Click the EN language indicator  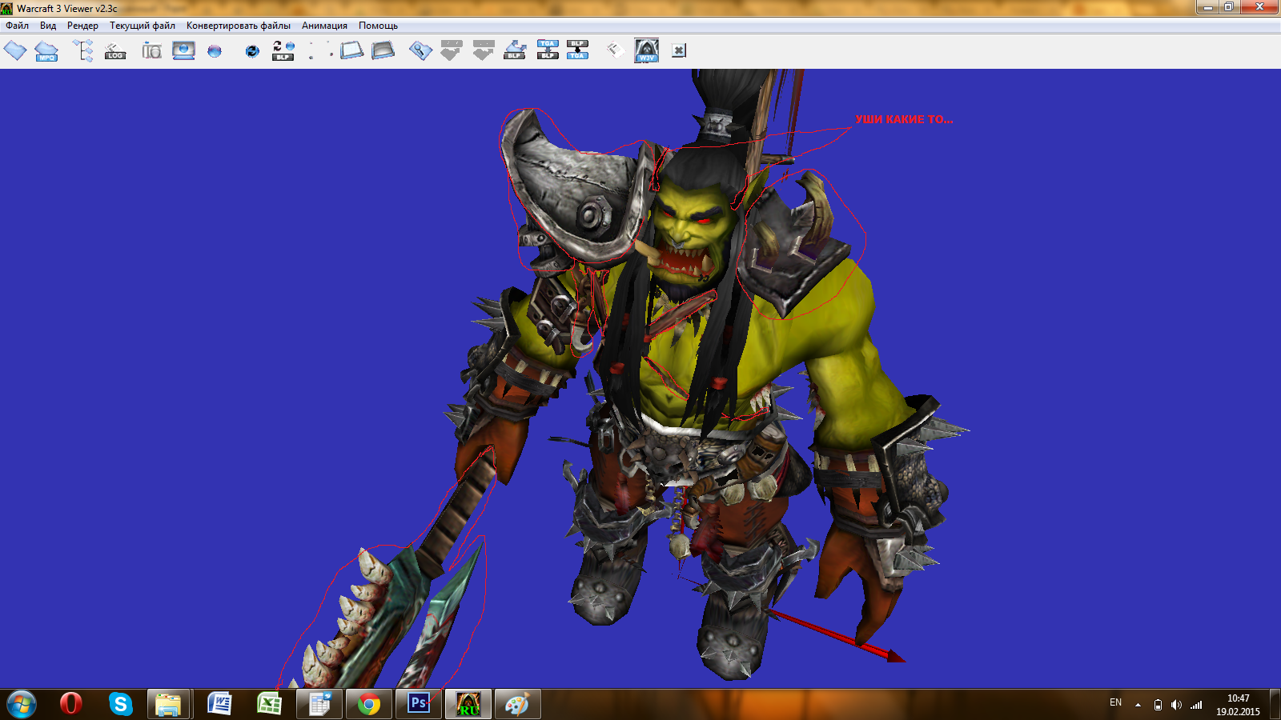pyautogui.click(x=1115, y=702)
